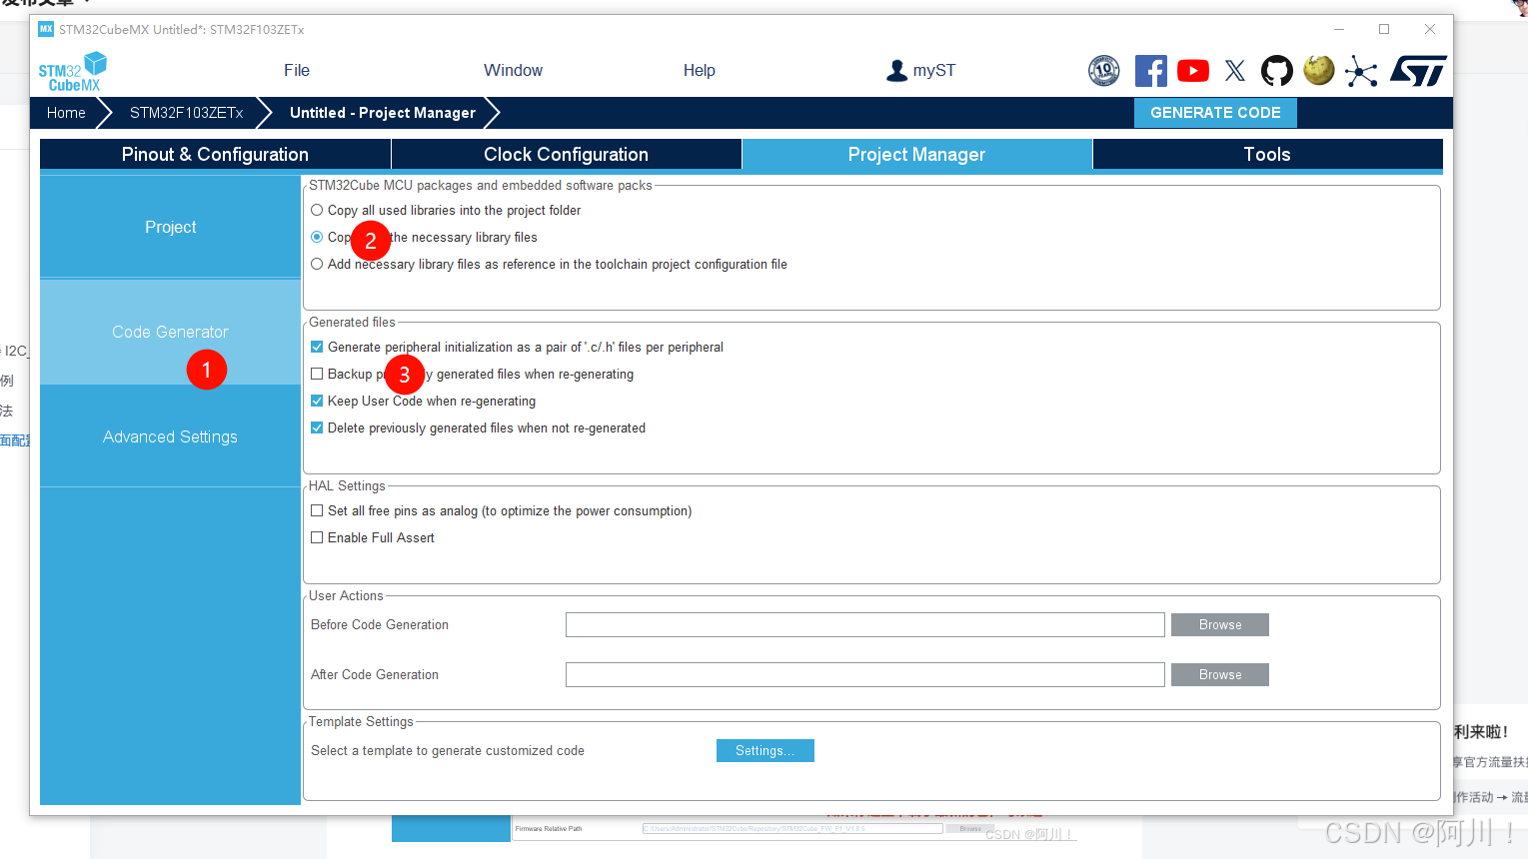Screen dimensions: 1528x859
Task: Go to Home breadcrumb
Action: [x=66, y=112]
